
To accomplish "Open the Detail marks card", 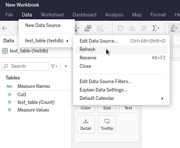I will (x=86, y=124).
